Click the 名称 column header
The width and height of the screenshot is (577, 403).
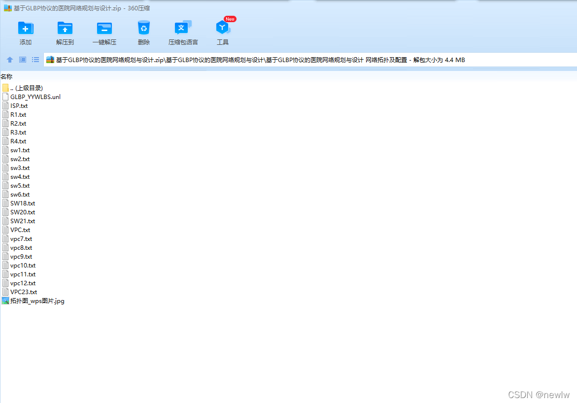click(x=6, y=76)
